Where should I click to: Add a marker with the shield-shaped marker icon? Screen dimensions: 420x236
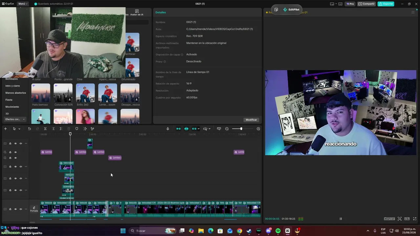point(77,129)
